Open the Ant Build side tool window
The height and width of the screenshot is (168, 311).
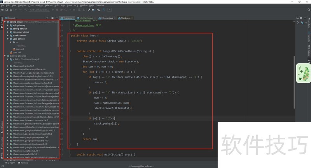[309, 23]
